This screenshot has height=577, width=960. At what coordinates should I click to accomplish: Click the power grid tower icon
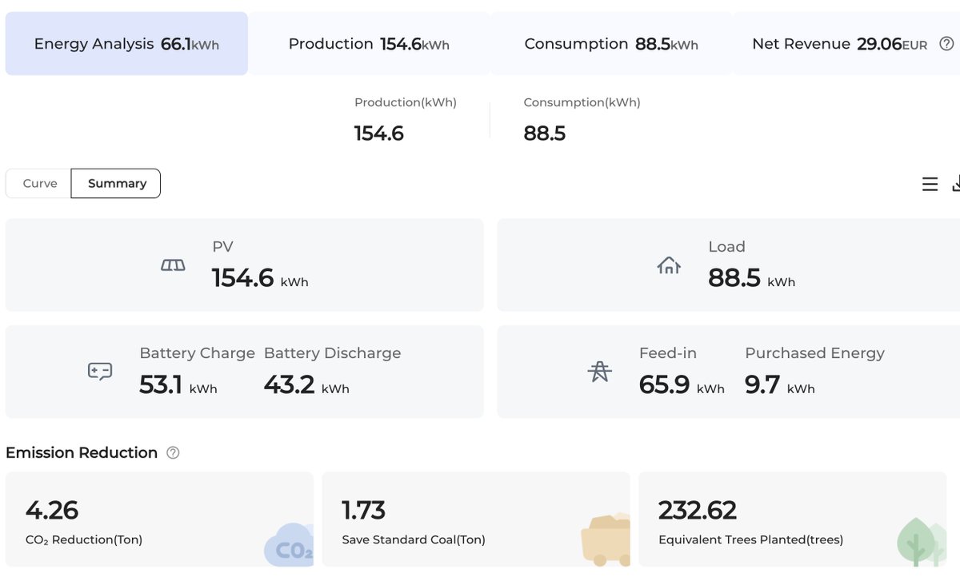pos(599,372)
